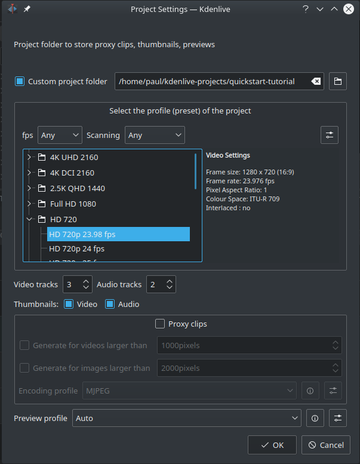Click the OK button
Screen dimensions: 360x464
coord(272,445)
